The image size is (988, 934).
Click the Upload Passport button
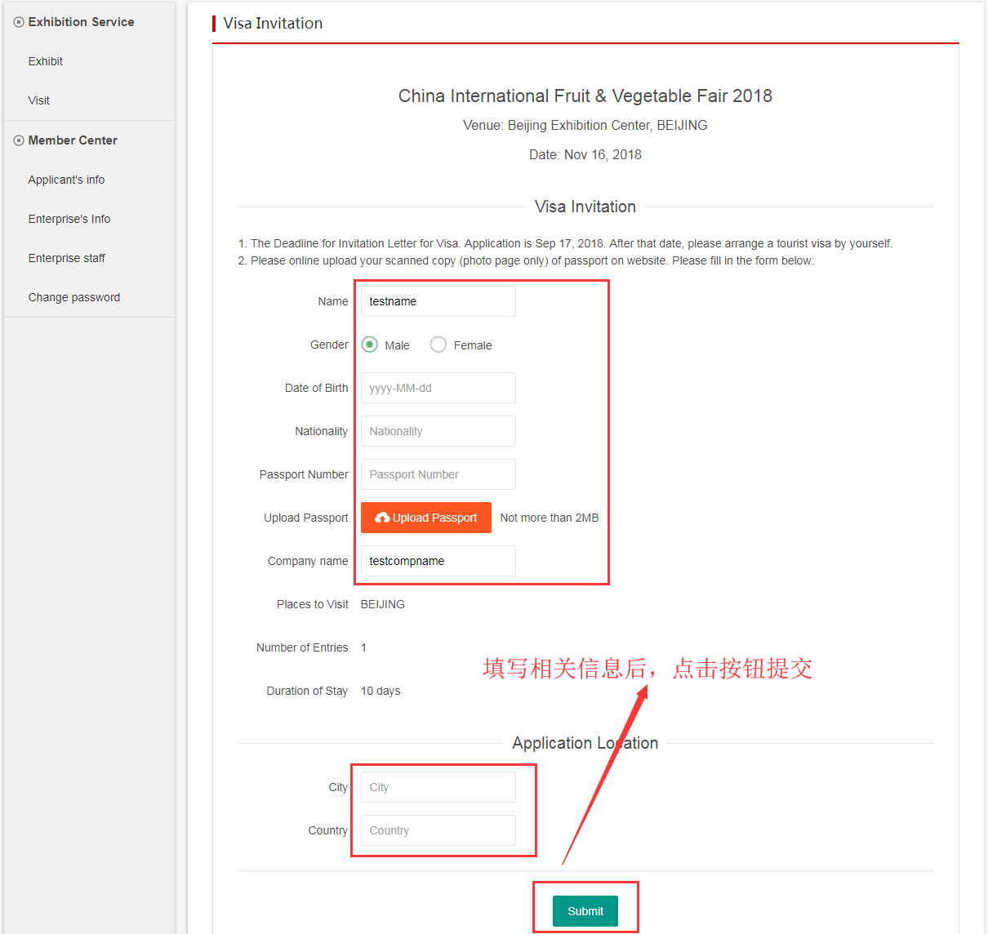tap(426, 518)
